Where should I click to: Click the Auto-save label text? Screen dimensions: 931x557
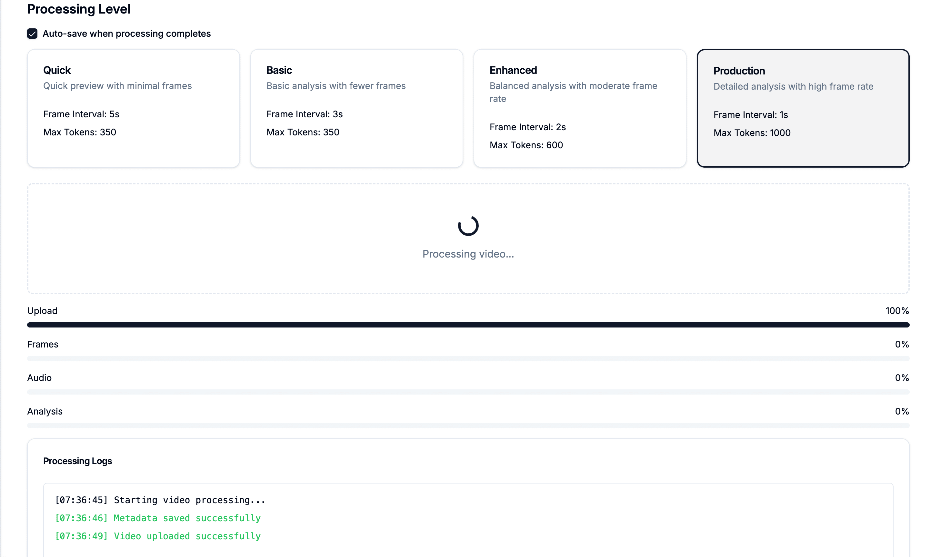click(x=126, y=34)
